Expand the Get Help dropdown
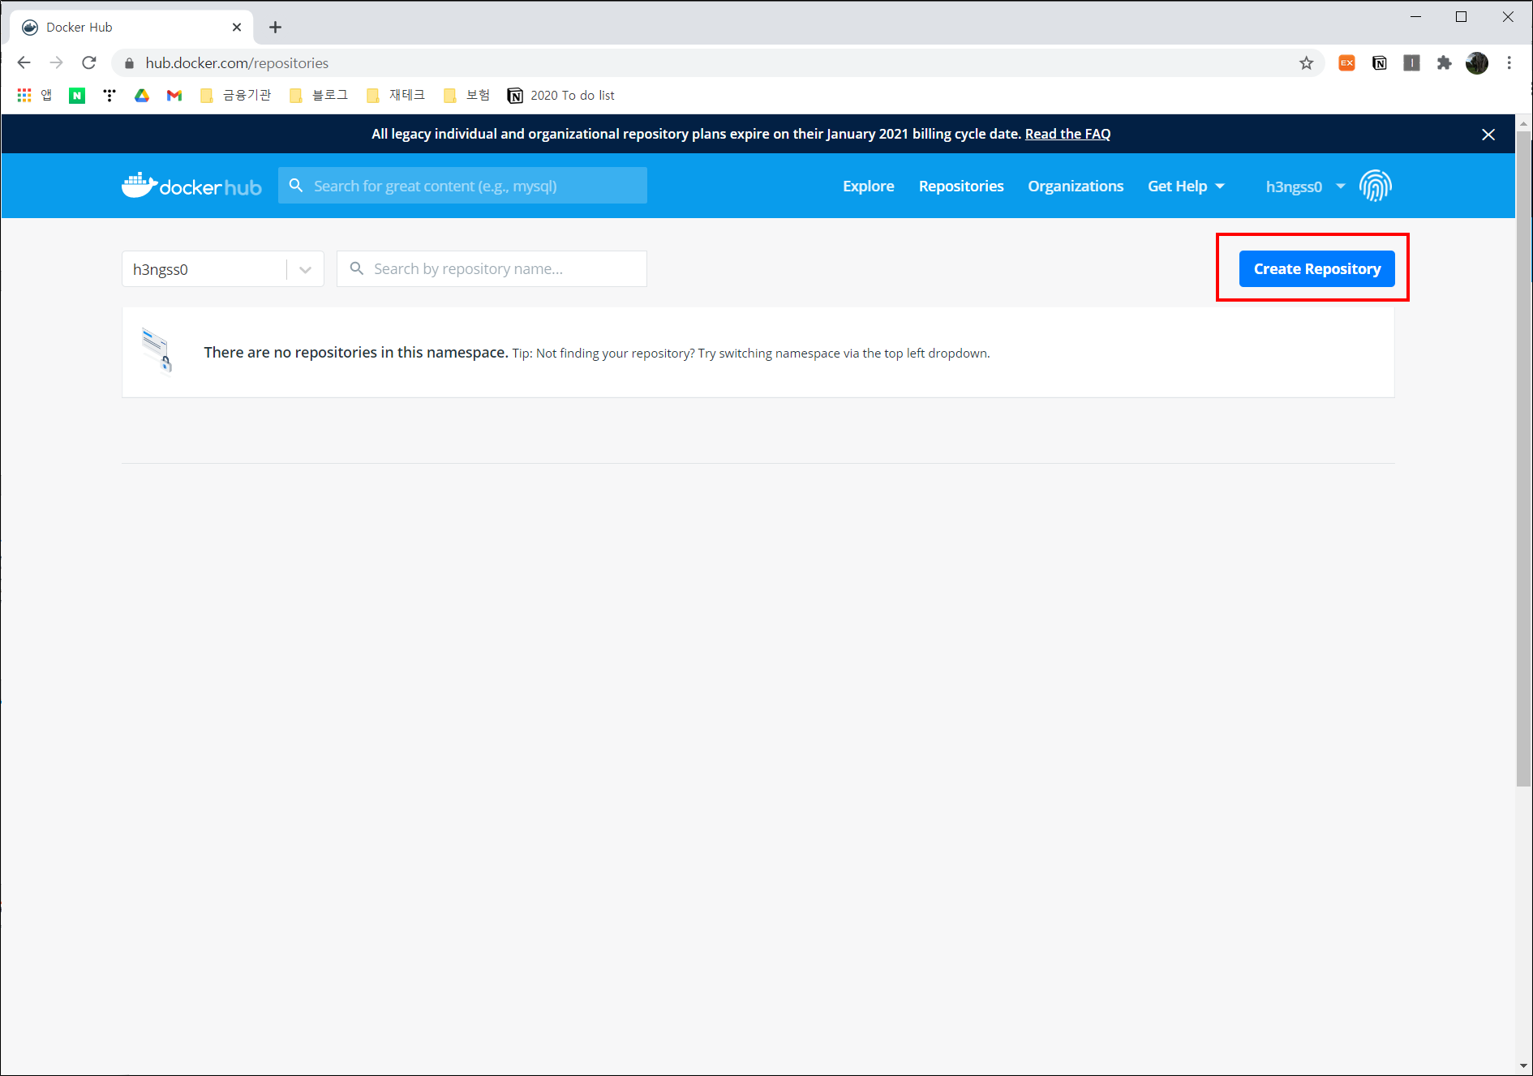 [1186, 186]
